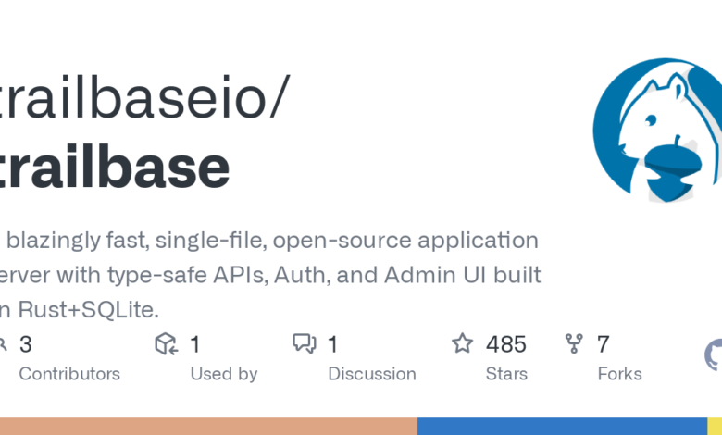
Task: Click the contributors people icon
Action: (4, 344)
